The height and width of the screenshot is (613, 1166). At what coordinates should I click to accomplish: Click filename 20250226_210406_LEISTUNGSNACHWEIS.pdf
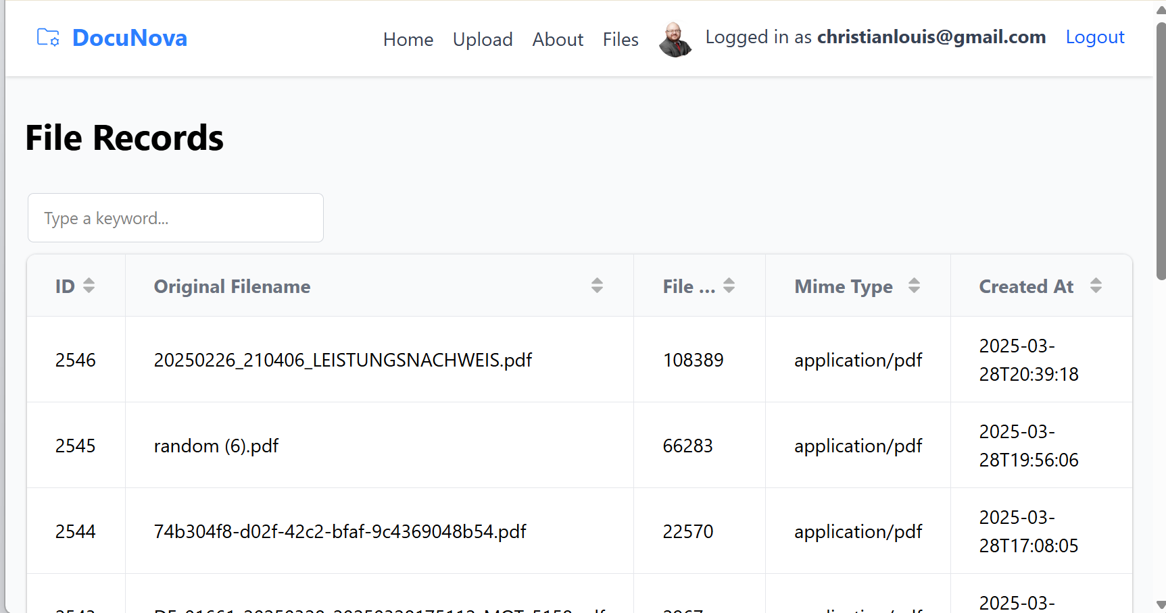click(343, 360)
